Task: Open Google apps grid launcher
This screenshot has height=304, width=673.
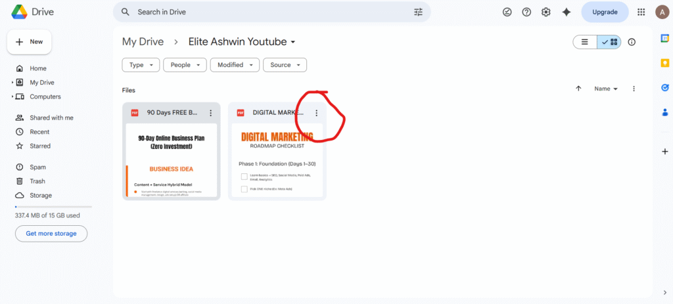Action: (641, 12)
